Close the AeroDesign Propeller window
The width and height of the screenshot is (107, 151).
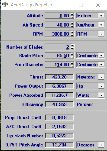click(98, 5)
